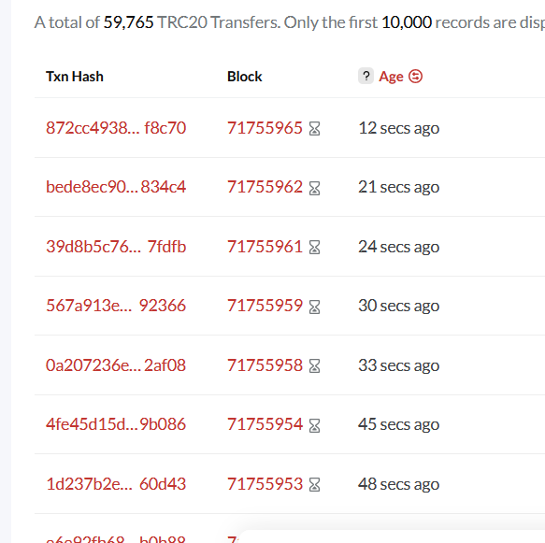The height and width of the screenshot is (543, 545).
Task: Click the hourglass icon next to block 71755953
Action: coord(314,485)
